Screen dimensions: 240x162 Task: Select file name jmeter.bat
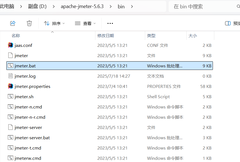coord(25,66)
